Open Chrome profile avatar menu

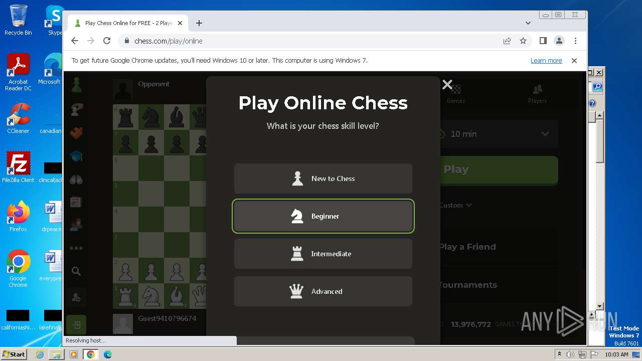559,41
